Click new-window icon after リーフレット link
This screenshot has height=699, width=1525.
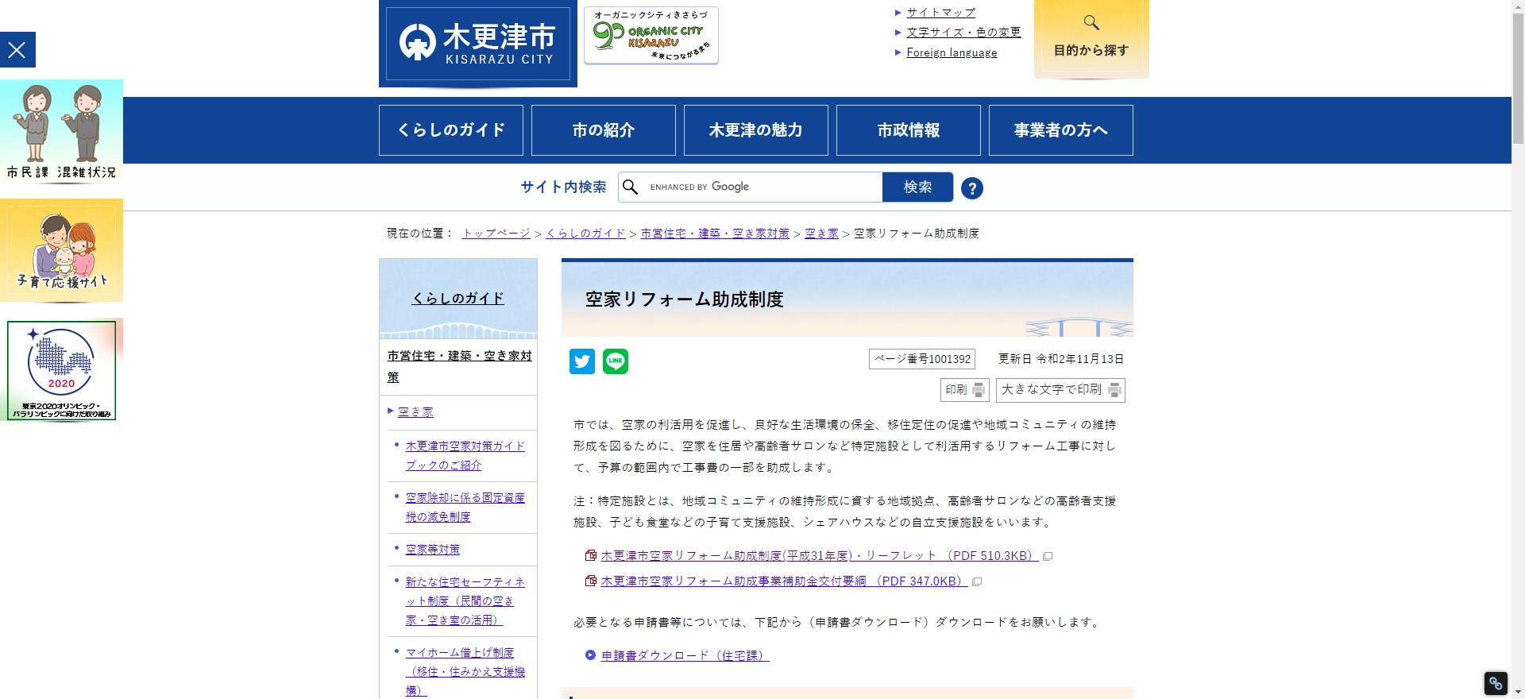[1048, 557]
